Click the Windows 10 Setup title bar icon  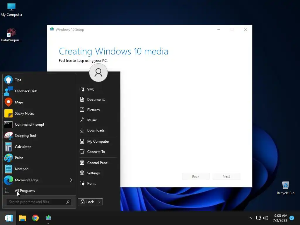pos(52,29)
